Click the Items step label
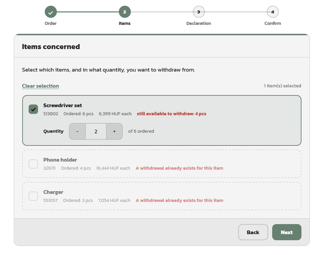The image size is (323, 255). (x=124, y=24)
